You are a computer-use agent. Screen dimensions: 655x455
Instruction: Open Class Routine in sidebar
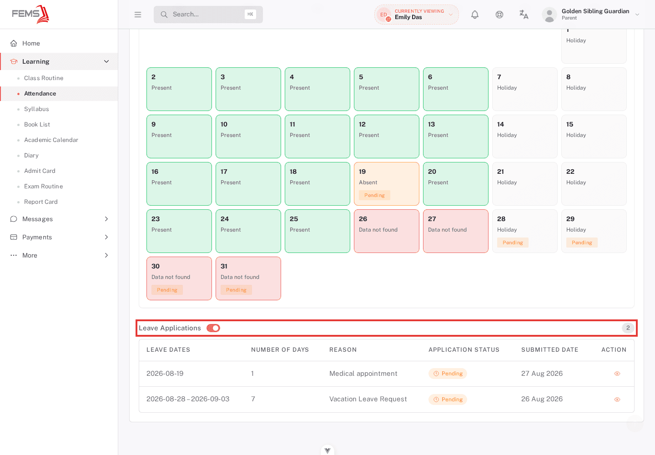point(44,78)
